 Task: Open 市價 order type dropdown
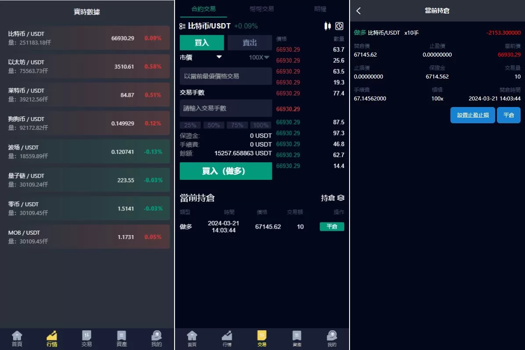coord(201,57)
